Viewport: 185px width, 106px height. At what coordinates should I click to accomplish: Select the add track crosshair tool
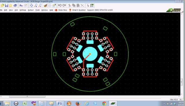tap(25, 5)
